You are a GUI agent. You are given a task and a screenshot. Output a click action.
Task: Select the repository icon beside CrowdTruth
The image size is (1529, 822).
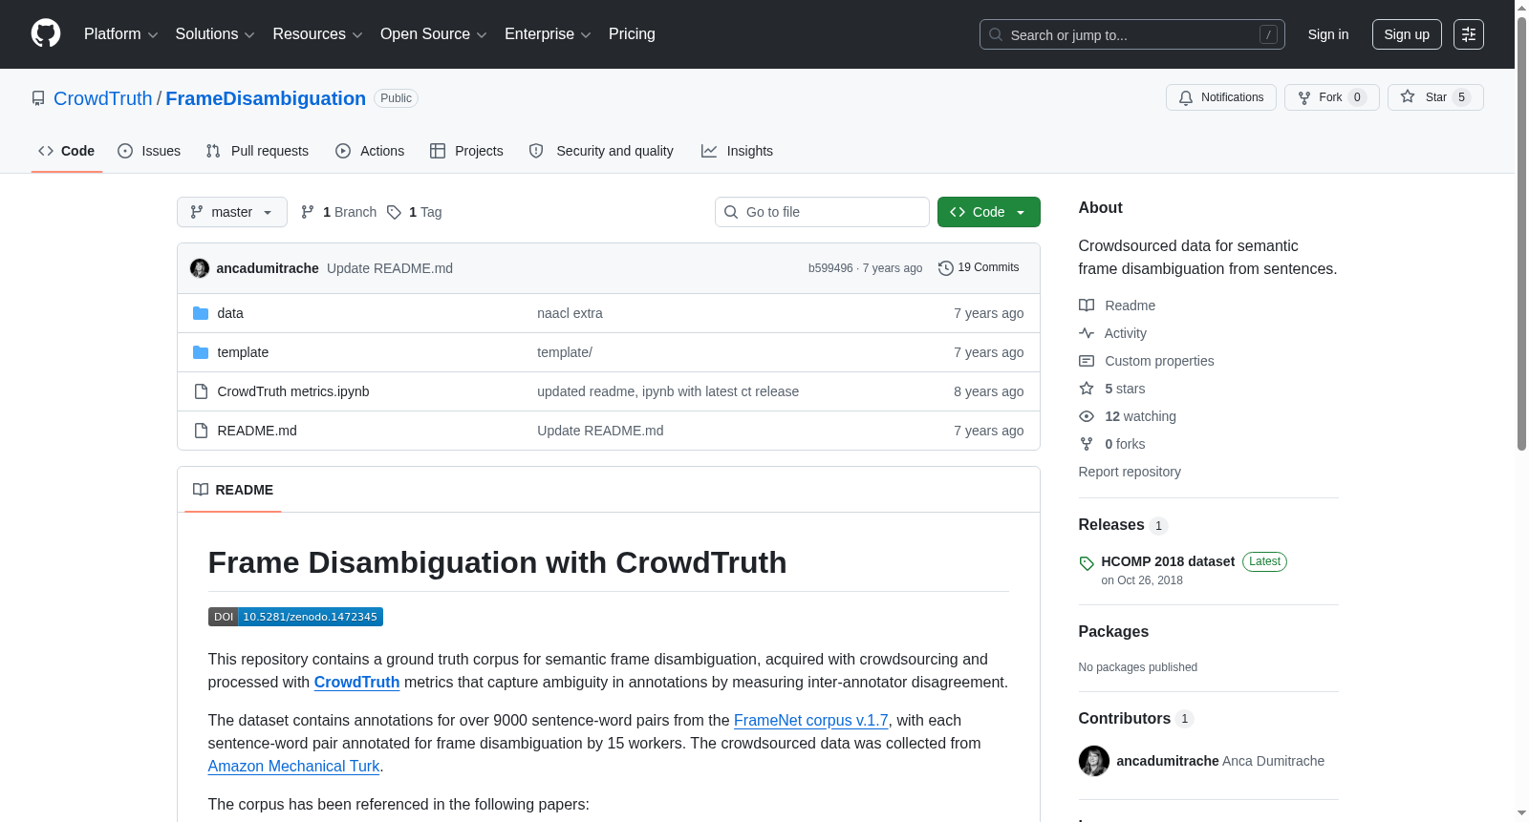click(38, 98)
